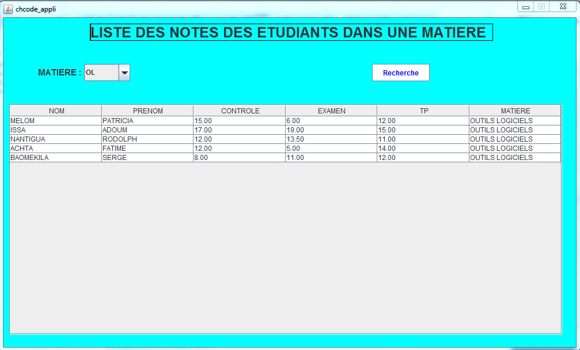Click the ADOUM prenom cell
The image size is (580, 350).
coord(147,130)
